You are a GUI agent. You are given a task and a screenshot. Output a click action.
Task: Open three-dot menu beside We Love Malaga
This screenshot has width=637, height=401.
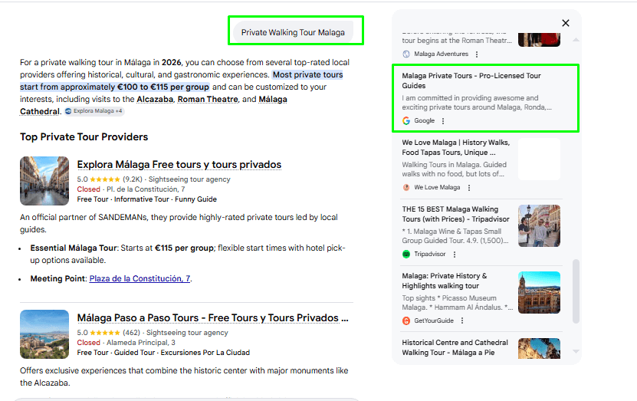[x=469, y=188]
